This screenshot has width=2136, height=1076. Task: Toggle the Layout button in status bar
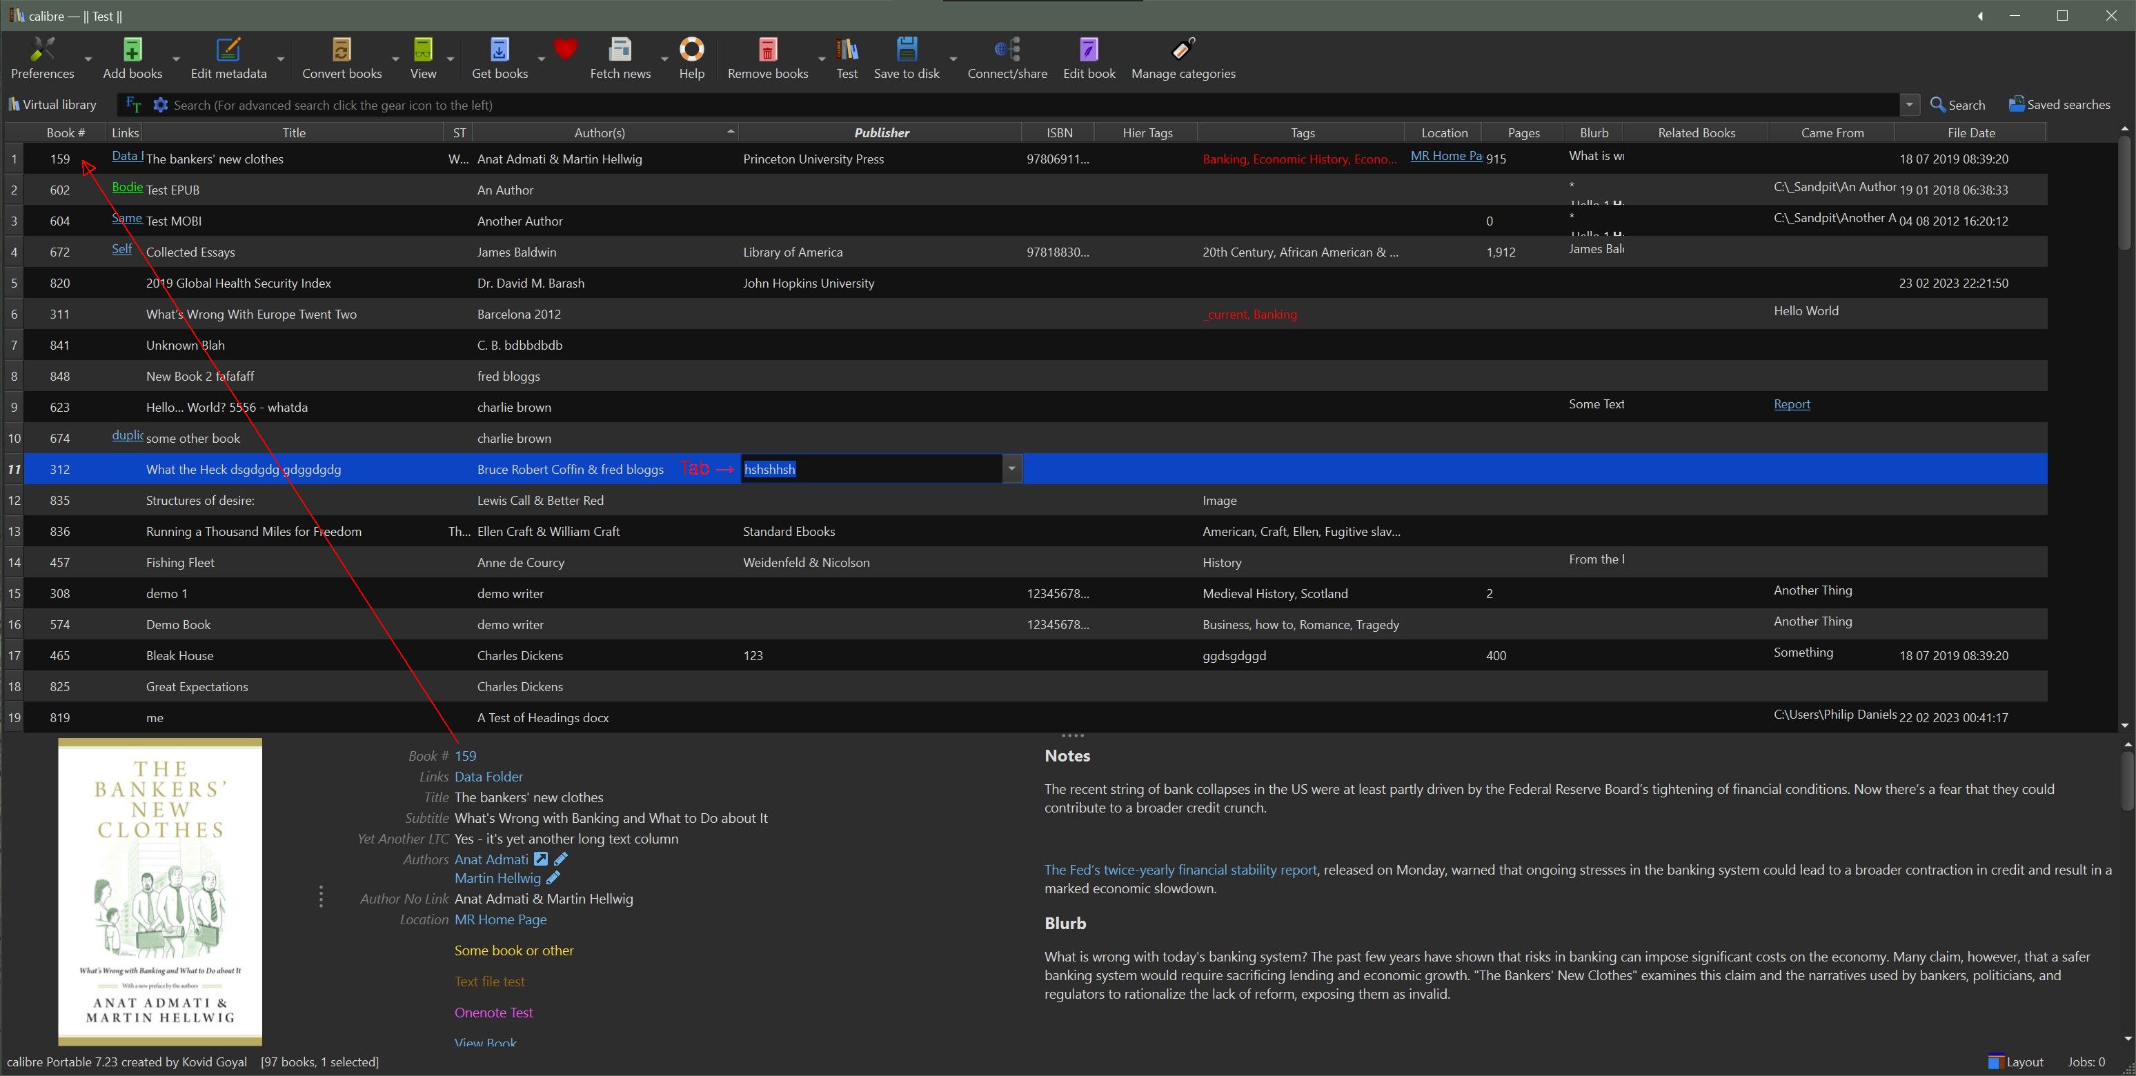click(2016, 1062)
